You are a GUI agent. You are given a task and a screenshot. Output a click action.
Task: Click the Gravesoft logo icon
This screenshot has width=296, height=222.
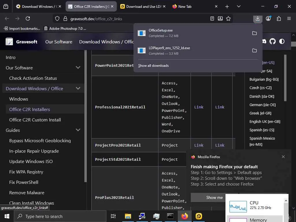tap(9, 42)
